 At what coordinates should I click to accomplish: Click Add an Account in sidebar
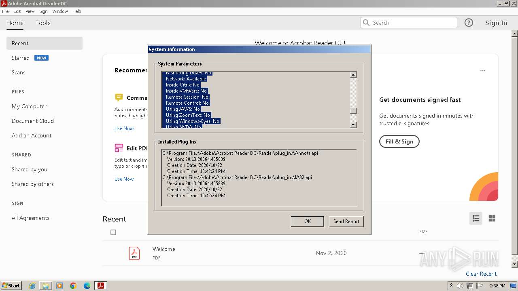coord(32,135)
